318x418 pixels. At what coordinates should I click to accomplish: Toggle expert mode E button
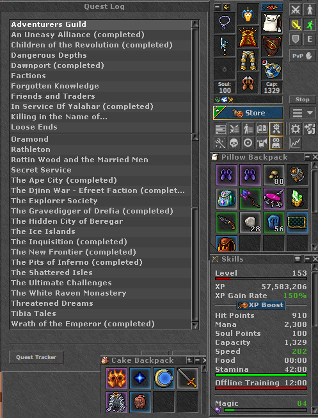pos(310,40)
